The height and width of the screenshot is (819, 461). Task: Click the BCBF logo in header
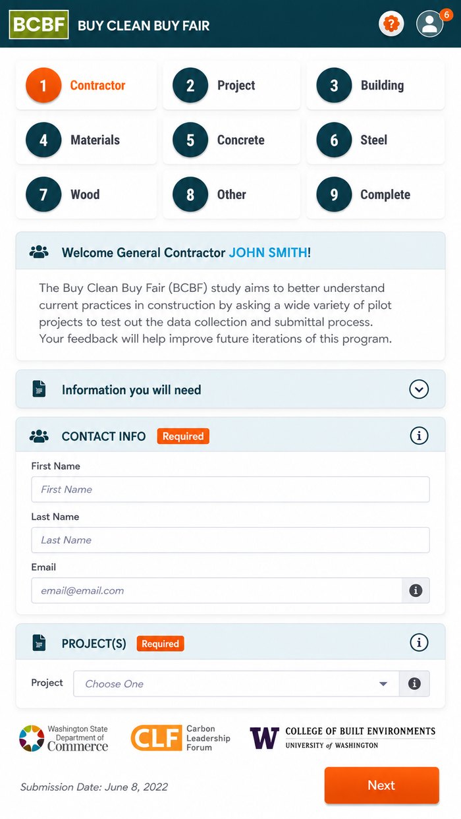[39, 25]
